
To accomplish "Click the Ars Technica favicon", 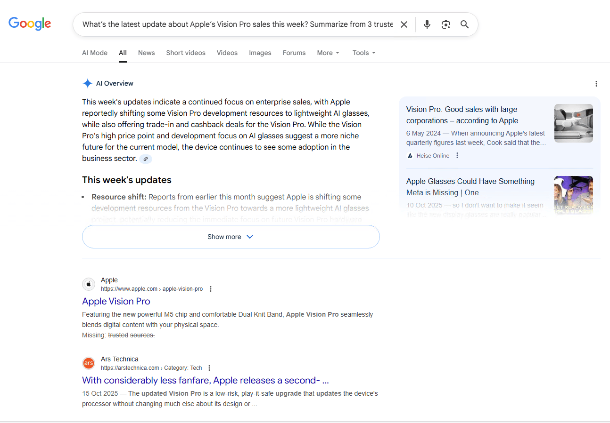I will pos(89,363).
